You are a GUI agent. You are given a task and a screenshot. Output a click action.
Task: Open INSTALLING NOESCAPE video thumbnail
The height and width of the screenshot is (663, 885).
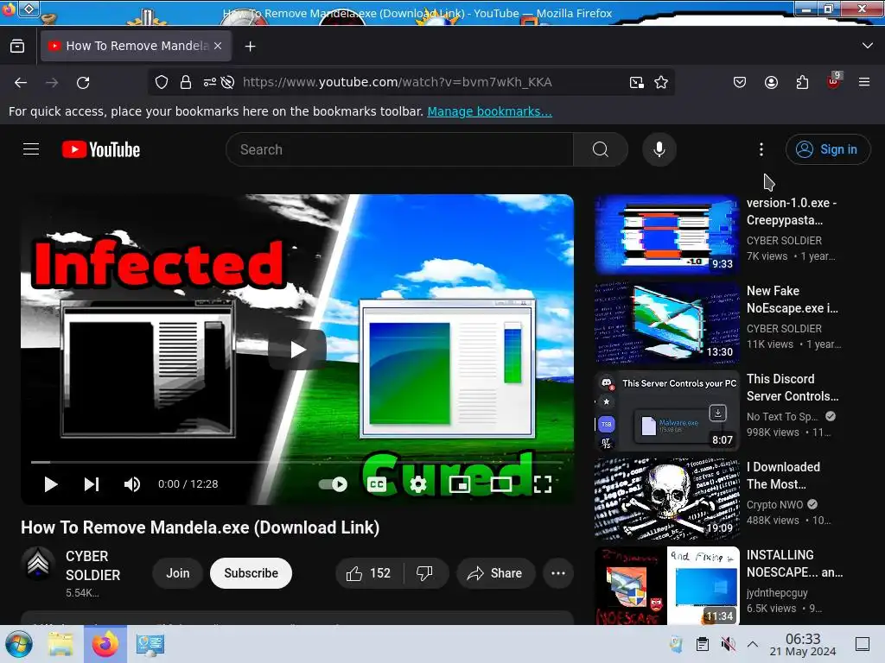pyautogui.click(x=667, y=586)
